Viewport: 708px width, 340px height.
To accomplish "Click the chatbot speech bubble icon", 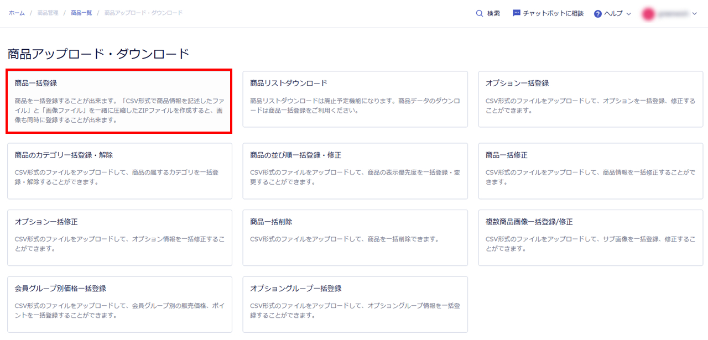I will (x=517, y=13).
